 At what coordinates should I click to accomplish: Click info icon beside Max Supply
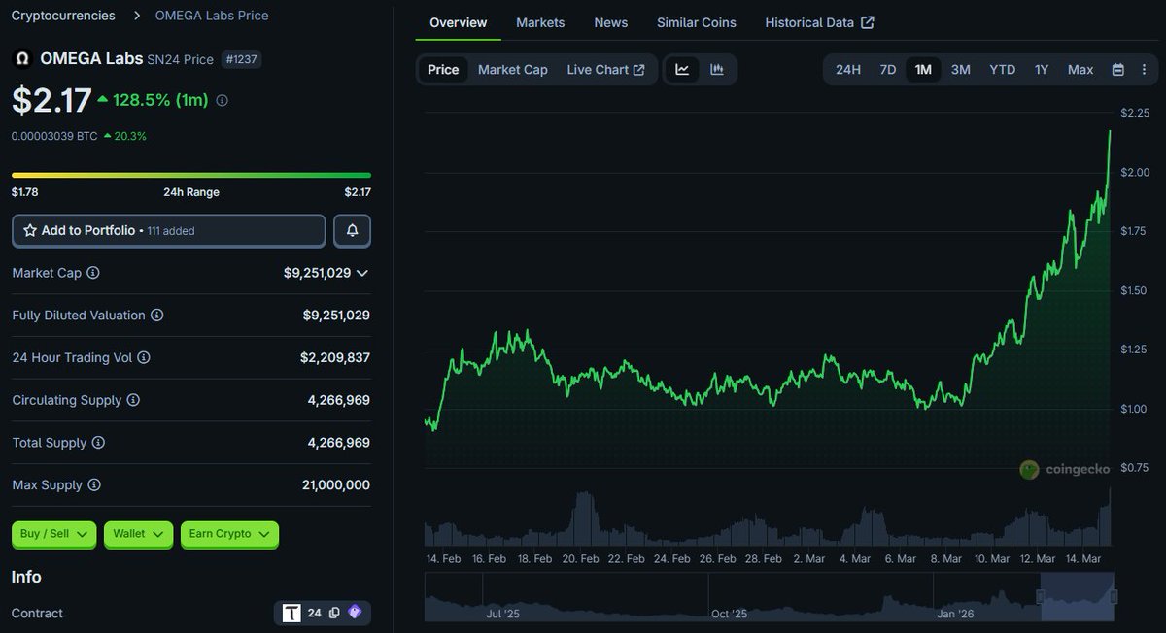pos(93,484)
